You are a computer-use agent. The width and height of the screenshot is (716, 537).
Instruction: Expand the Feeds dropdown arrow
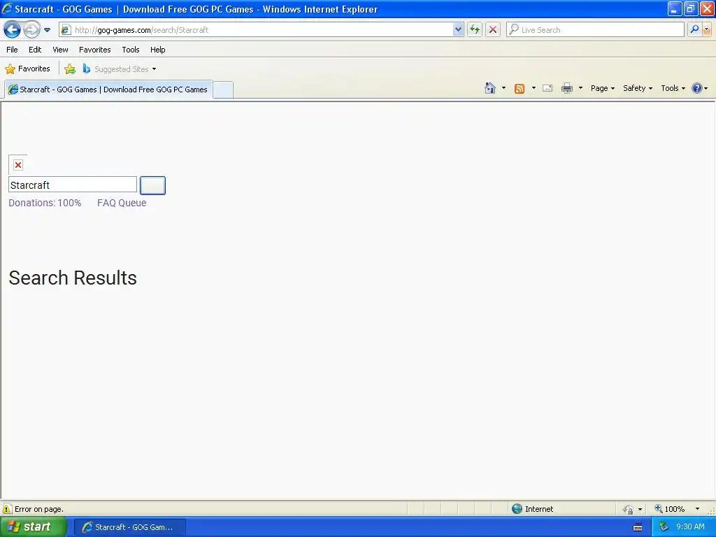[534, 88]
